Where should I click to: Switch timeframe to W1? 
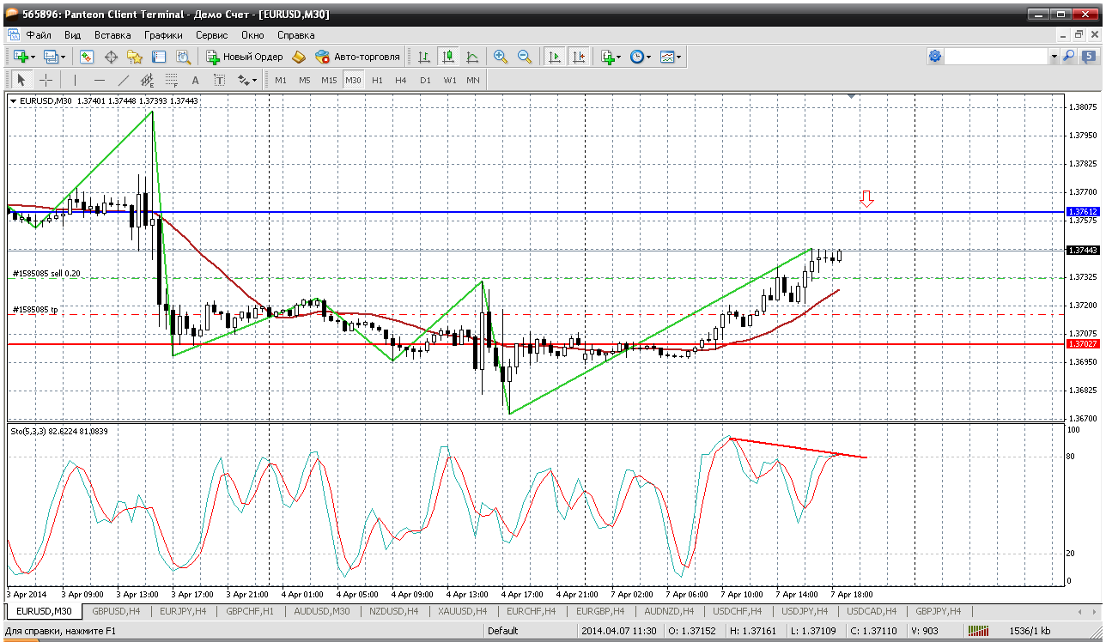tap(449, 80)
